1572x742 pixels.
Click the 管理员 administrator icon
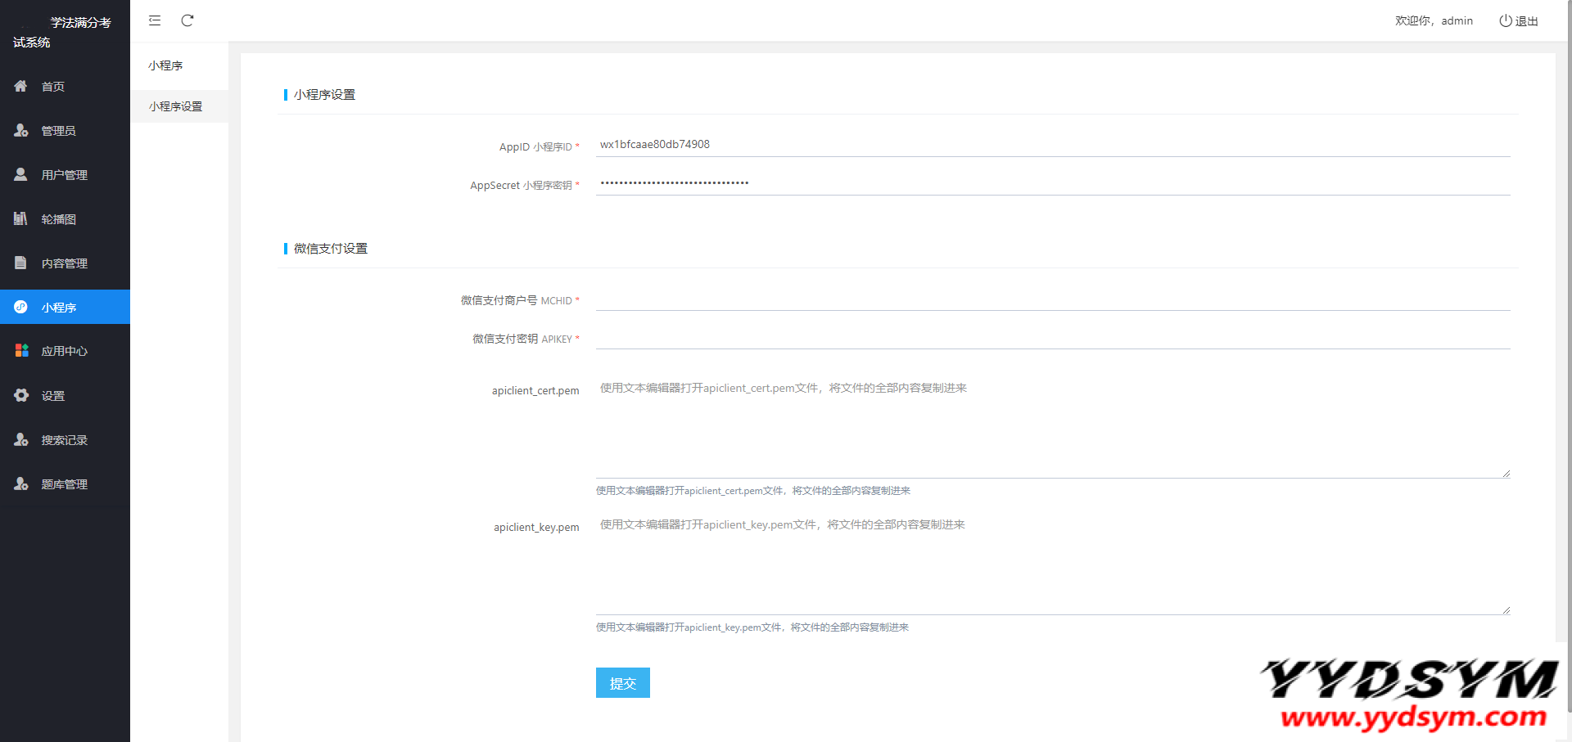20,130
